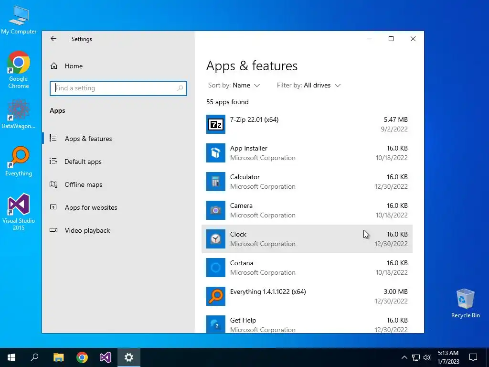Select the Visual Studio 2015 desktop shortcut

[19, 212]
